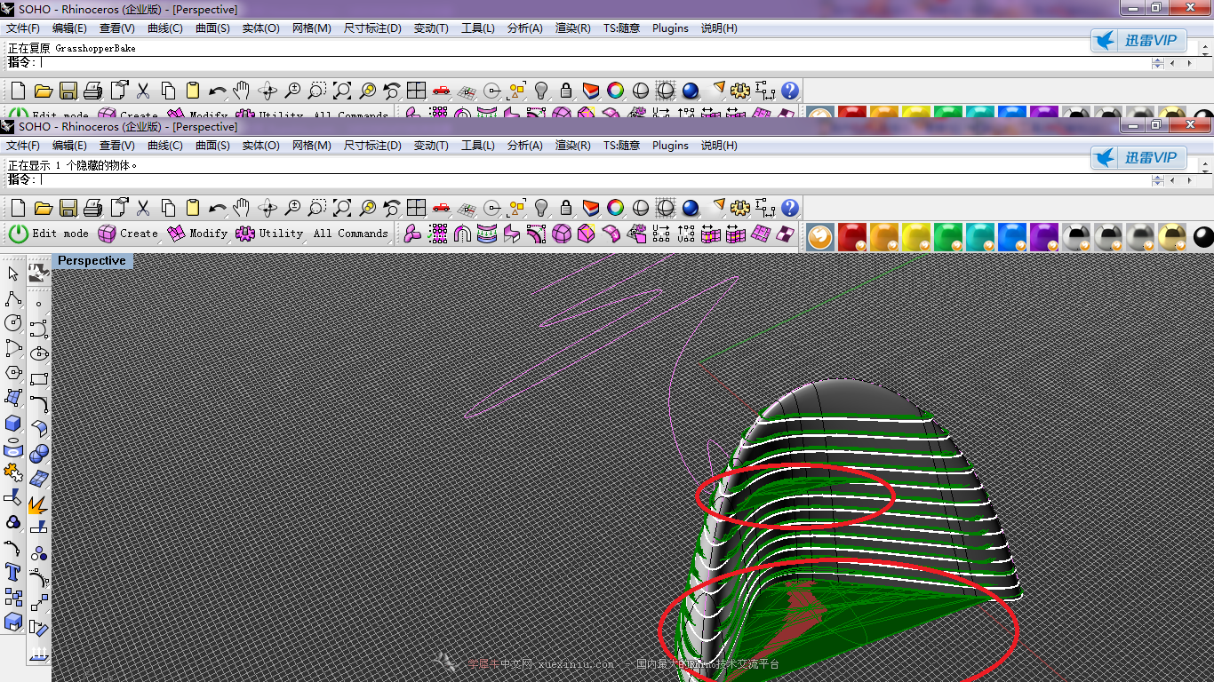Open Edit layers icon in front window toolbar
The image size is (1214, 682).
591,208
